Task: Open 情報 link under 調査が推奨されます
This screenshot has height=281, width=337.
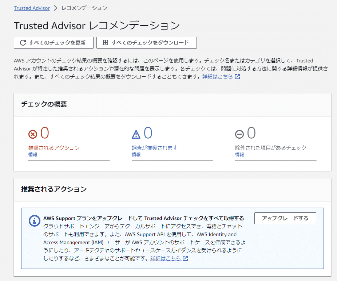Action: point(136,154)
